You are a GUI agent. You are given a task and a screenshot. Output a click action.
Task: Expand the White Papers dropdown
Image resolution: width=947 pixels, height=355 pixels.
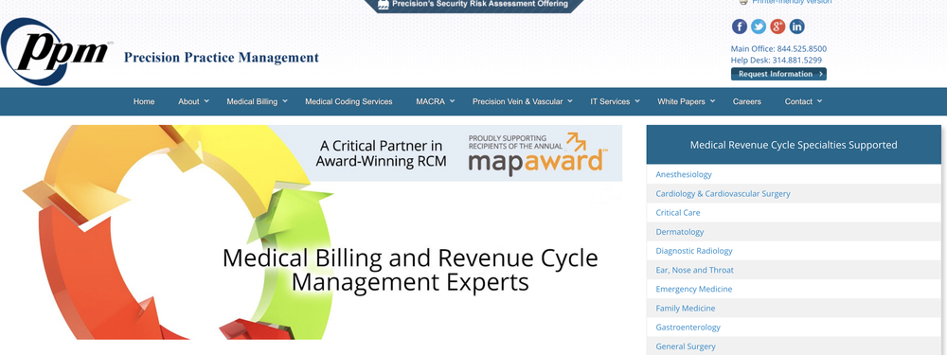[x=686, y=101]
